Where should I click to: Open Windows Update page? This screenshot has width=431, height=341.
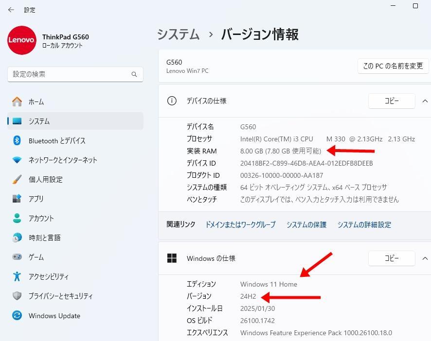(75, 315)
